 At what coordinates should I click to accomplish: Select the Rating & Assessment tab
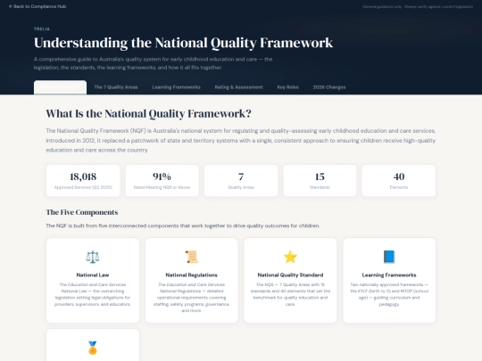pos(239,87)
